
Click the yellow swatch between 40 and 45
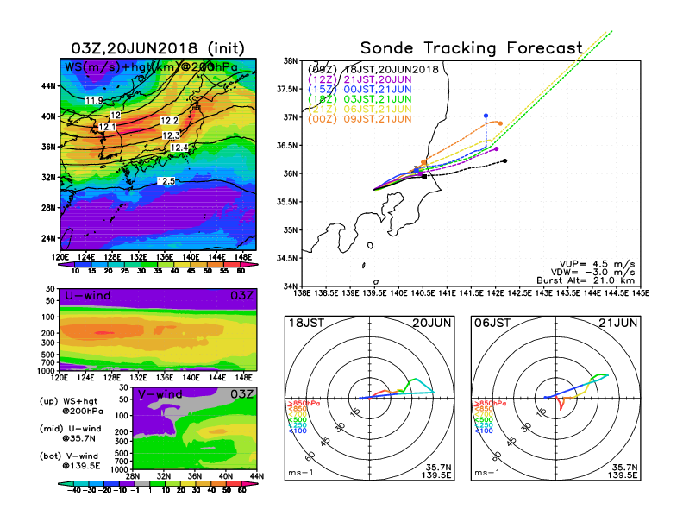tap(183, 264)
